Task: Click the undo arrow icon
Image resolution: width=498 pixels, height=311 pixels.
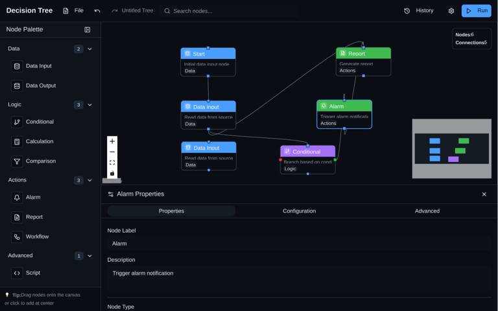Action: (x=97, y=11)
